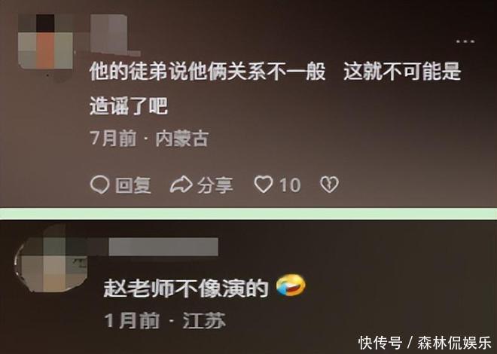Click the like count 10
Screen dimensions: 497x354
290,185
